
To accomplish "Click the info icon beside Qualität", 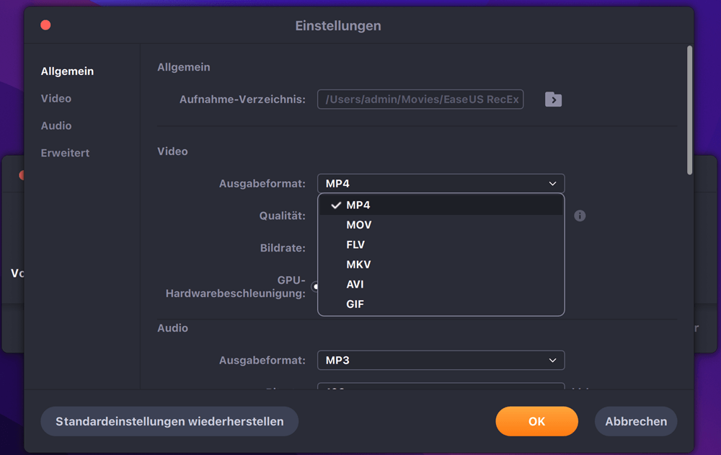I will click(580, 216).
